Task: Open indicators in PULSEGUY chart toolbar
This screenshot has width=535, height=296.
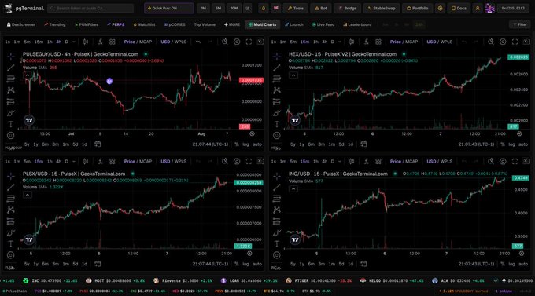Action: click(101, 42)
